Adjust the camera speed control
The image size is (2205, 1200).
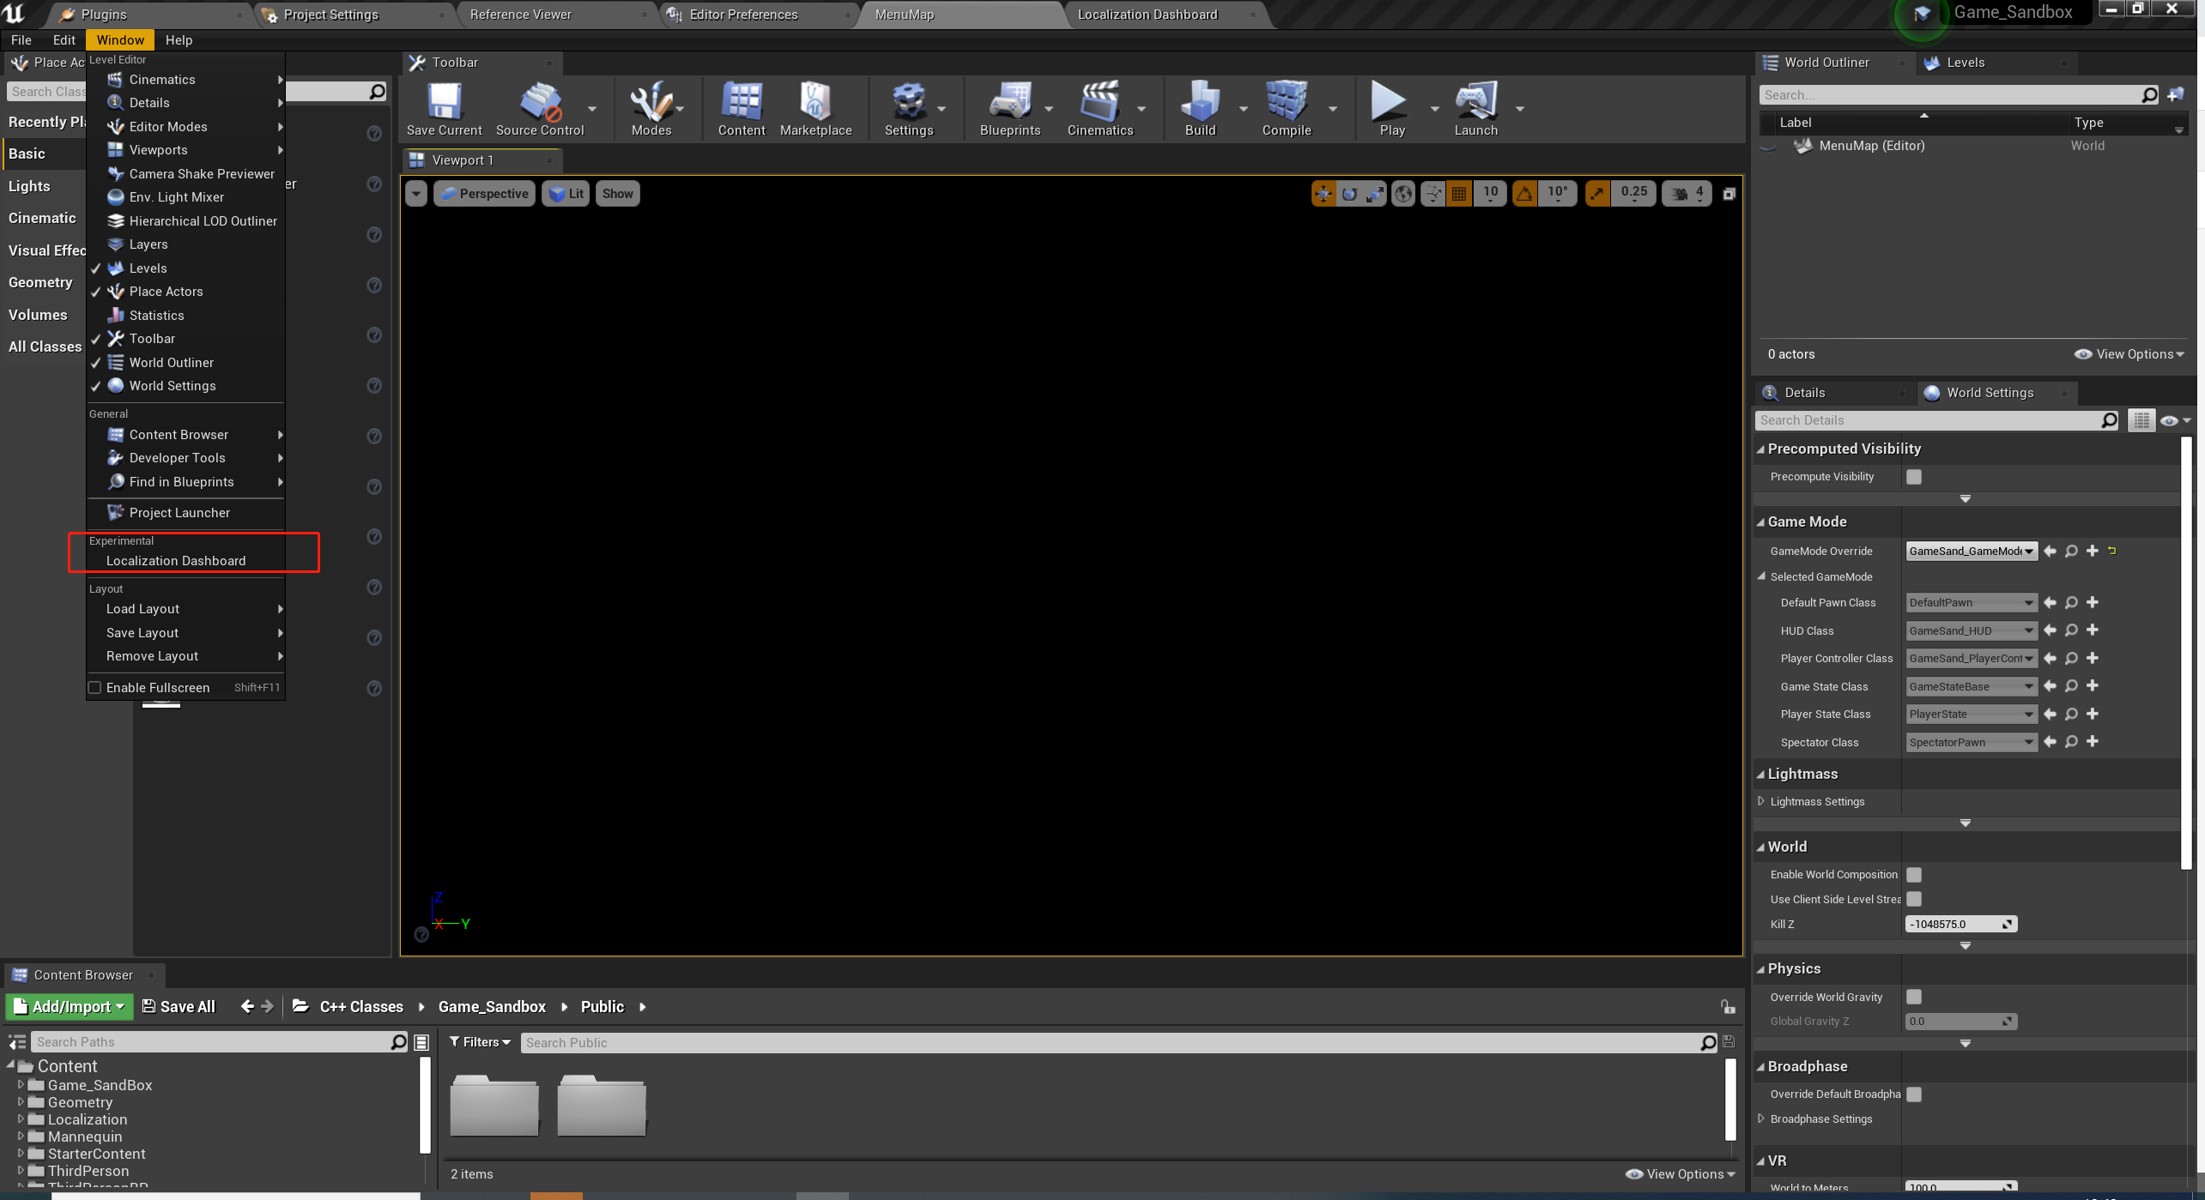pos(1685,193)
